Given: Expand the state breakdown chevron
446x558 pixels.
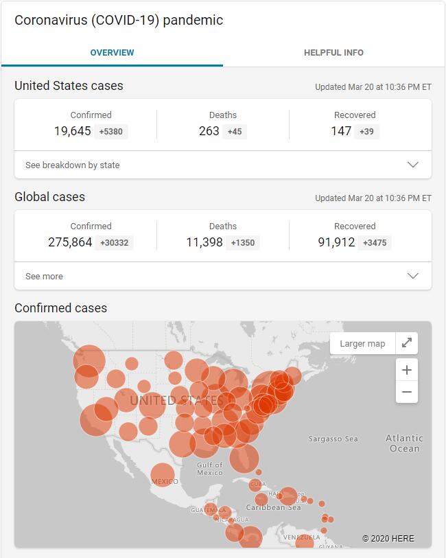Looking at the screenshot, I should tap(413, 165).
